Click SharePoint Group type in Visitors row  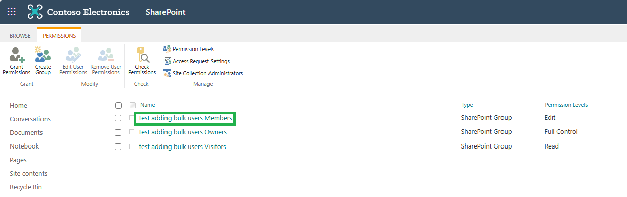(486, 146)
